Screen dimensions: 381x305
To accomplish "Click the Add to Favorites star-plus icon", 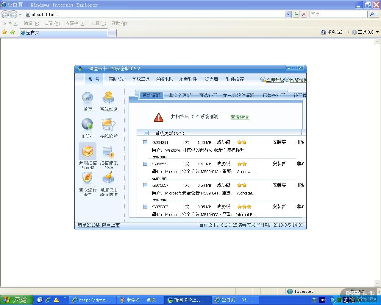I will (x=12, y=32).
